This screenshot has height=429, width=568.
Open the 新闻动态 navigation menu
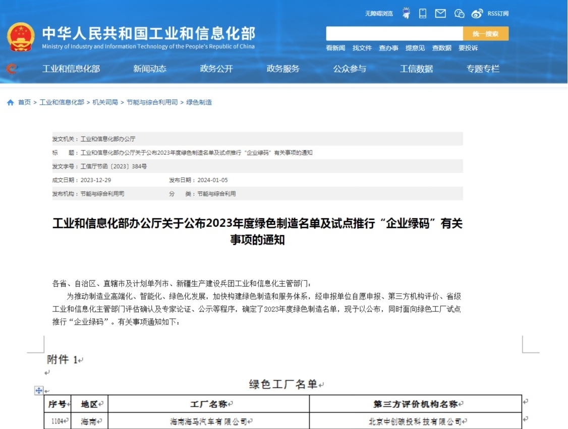[x=150, y=69]
